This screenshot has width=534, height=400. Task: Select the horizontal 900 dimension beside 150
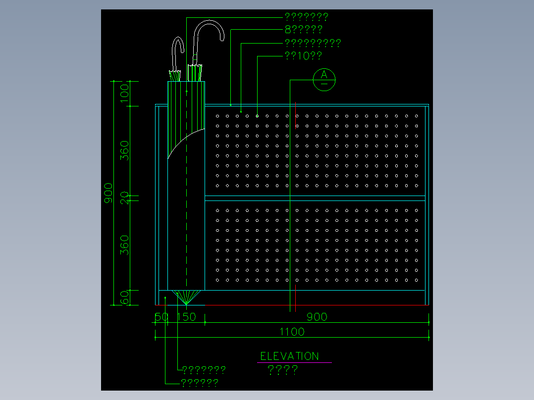pyautogui.click(x=317, y=317)
